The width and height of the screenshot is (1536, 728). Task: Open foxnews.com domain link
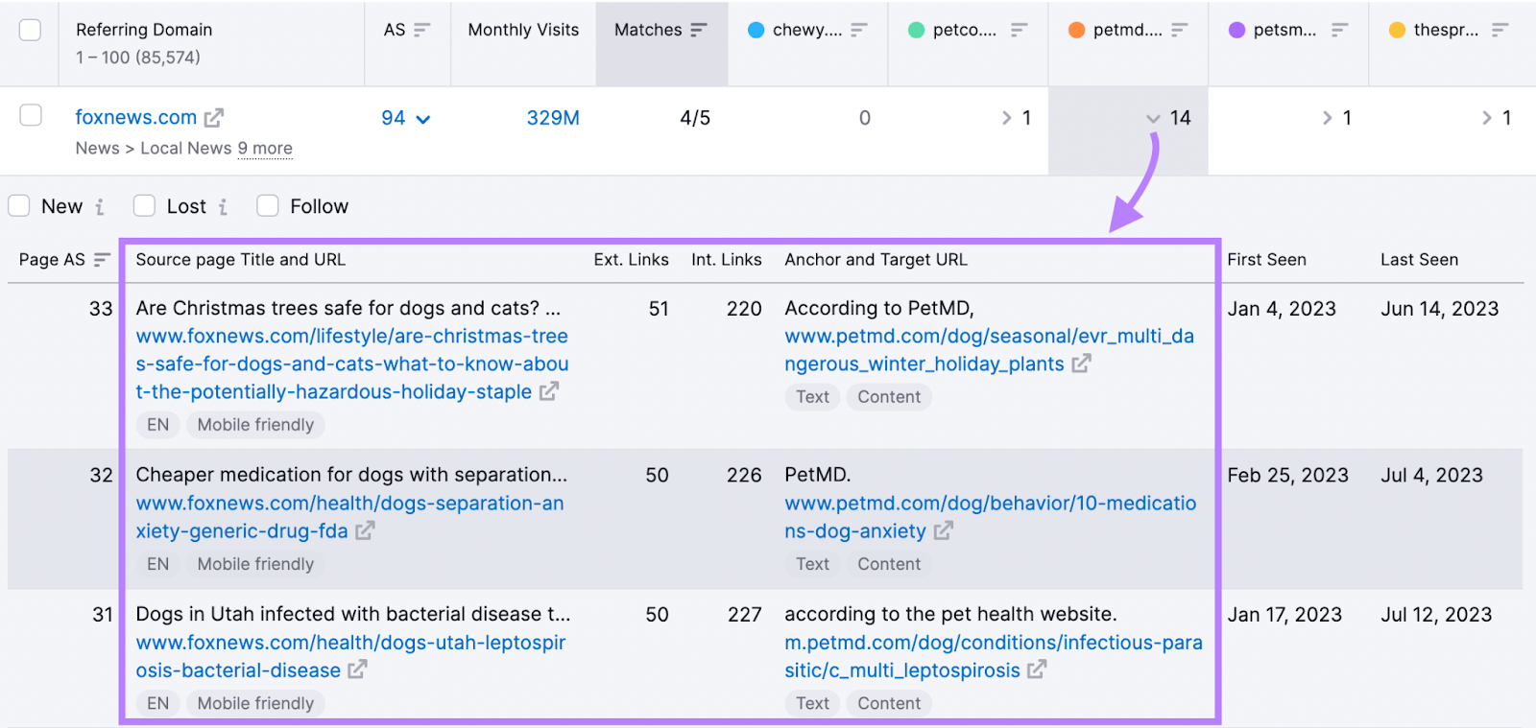tap(135, 117)
